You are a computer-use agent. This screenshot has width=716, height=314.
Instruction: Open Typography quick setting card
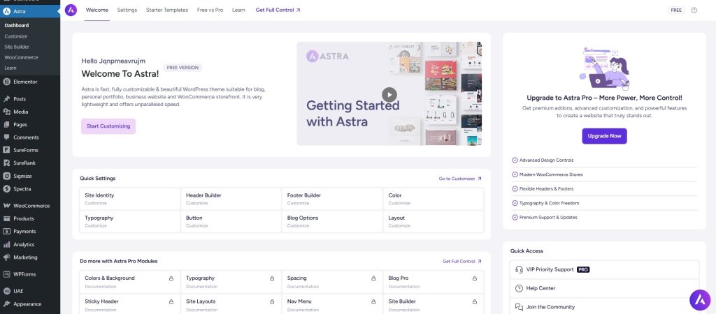point(129,221)
